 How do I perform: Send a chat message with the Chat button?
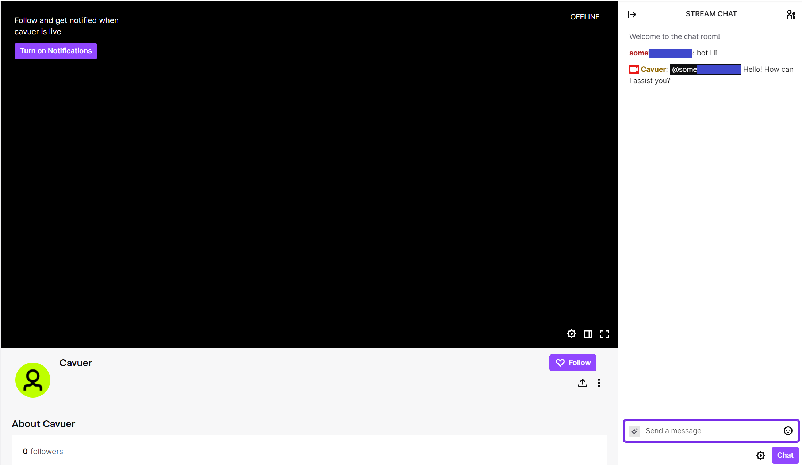785,455
